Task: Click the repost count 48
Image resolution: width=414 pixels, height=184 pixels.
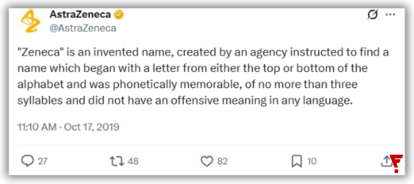Action: 133,161
